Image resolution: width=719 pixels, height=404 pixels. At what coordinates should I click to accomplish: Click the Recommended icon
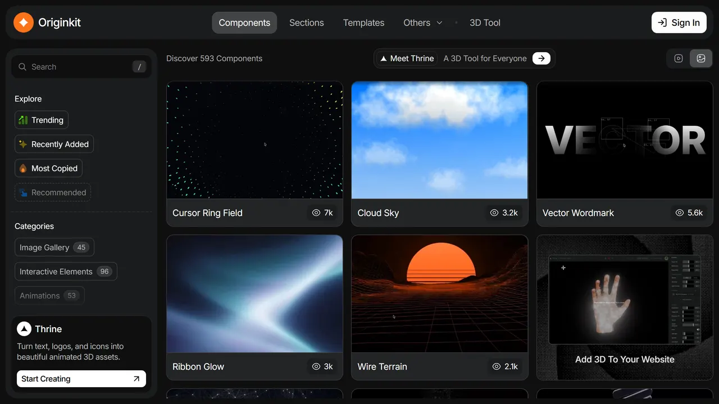23,192
